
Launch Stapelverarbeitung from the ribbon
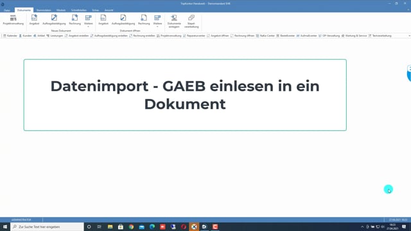191,21
